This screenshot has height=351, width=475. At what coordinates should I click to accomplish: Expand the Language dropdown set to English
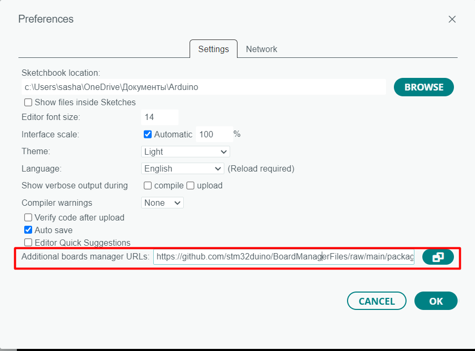tap(182, 168)
